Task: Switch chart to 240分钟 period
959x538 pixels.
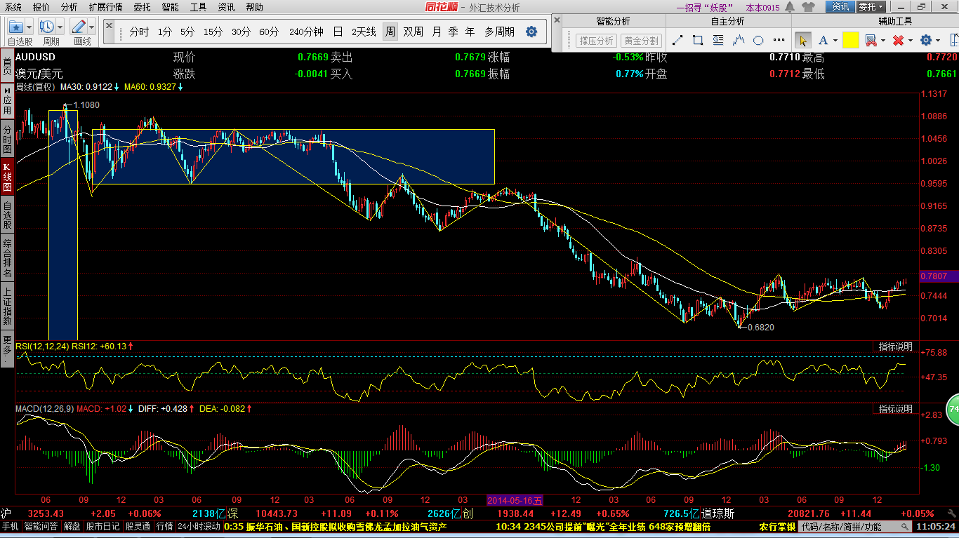Action: tap(306, 32)
